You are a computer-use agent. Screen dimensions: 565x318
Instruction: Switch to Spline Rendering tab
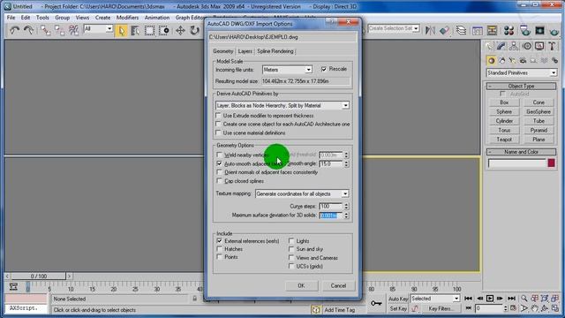coord(275,51)
